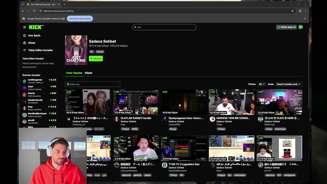Click the site info icon in address bar

tap(40, 11)
